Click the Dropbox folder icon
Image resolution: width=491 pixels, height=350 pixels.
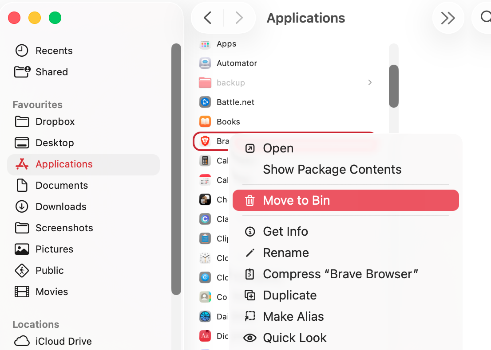click(x=22, y=121)
